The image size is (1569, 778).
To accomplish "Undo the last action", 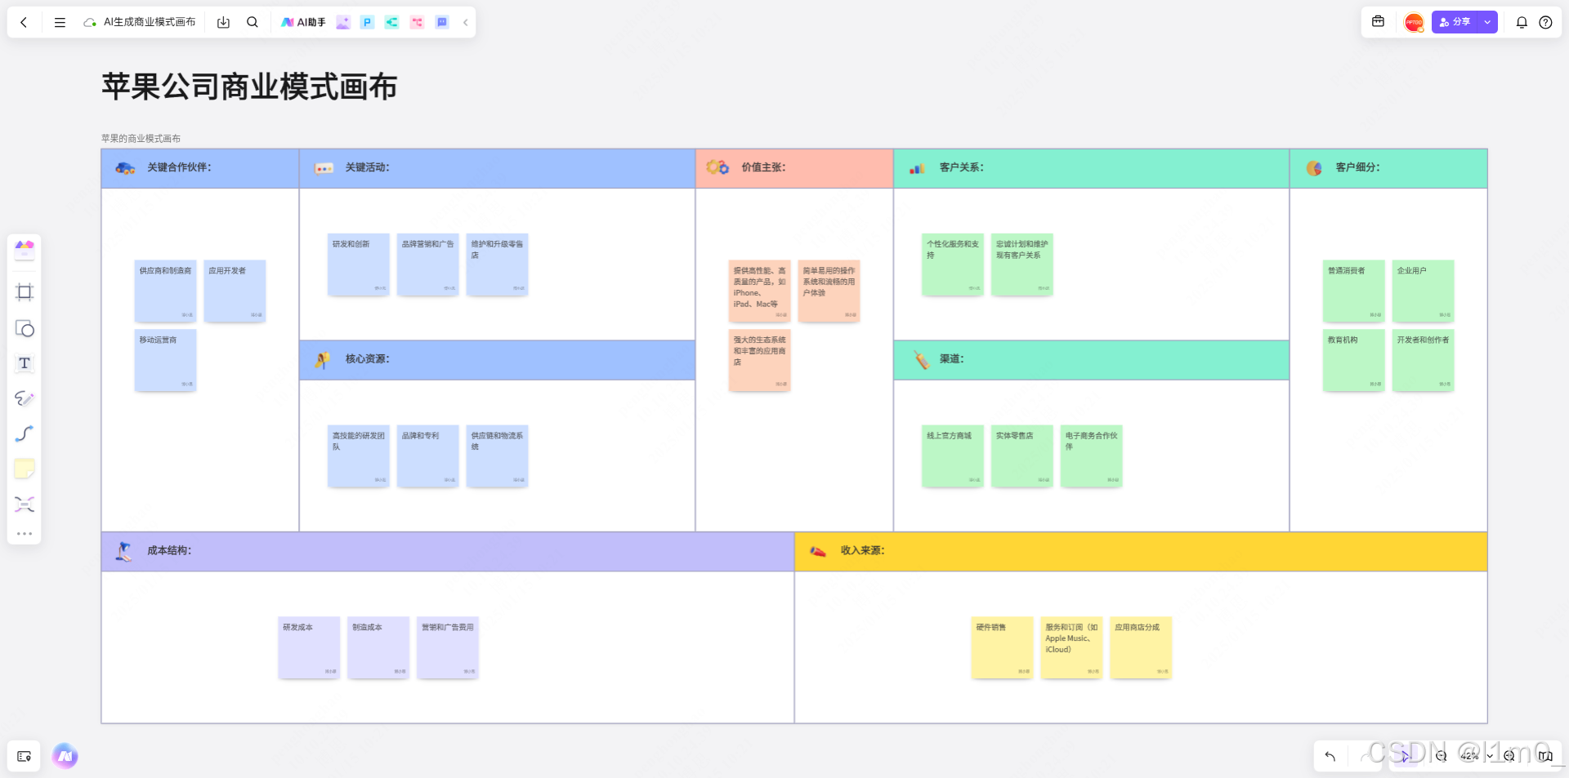I will click(x=1330, y=756).
